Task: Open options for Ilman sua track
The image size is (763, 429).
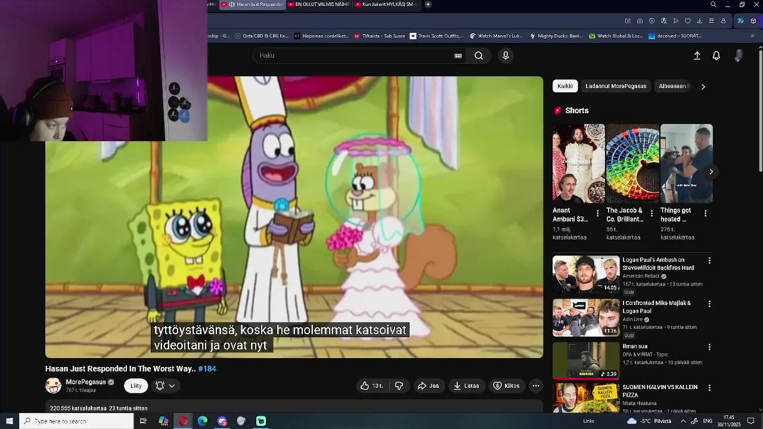Action: pos(709,347)
